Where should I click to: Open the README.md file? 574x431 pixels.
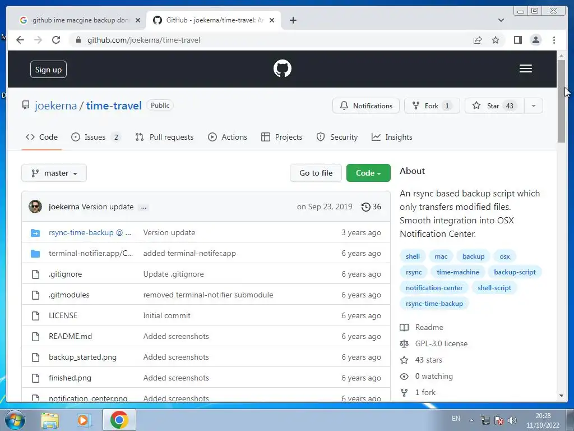pos(70,337)
